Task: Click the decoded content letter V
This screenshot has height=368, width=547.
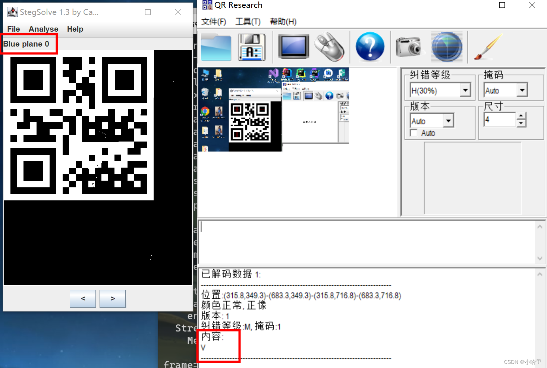Action: click(x=203, y=348)
